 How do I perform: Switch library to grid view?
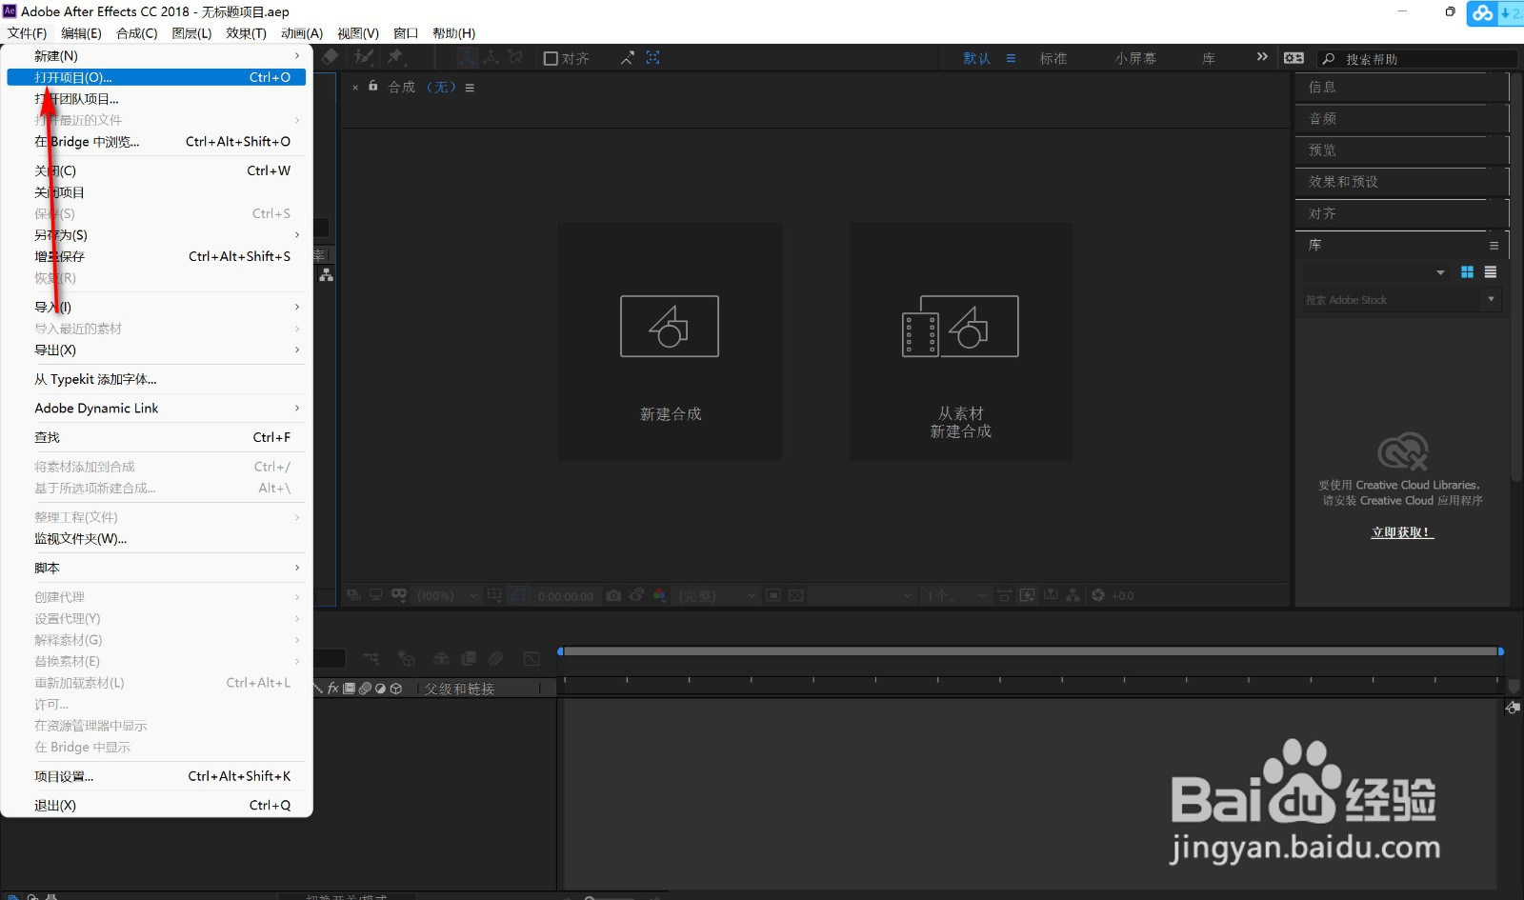click(x=1467, y=272)
